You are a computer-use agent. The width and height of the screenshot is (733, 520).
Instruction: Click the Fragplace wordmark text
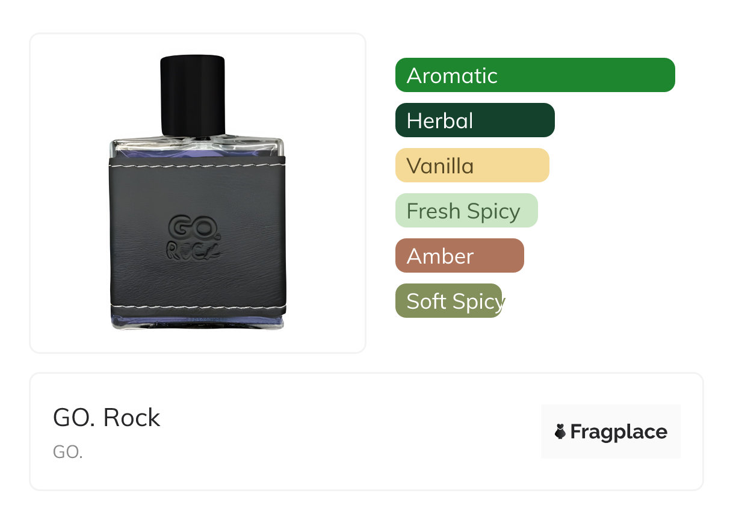619,432
